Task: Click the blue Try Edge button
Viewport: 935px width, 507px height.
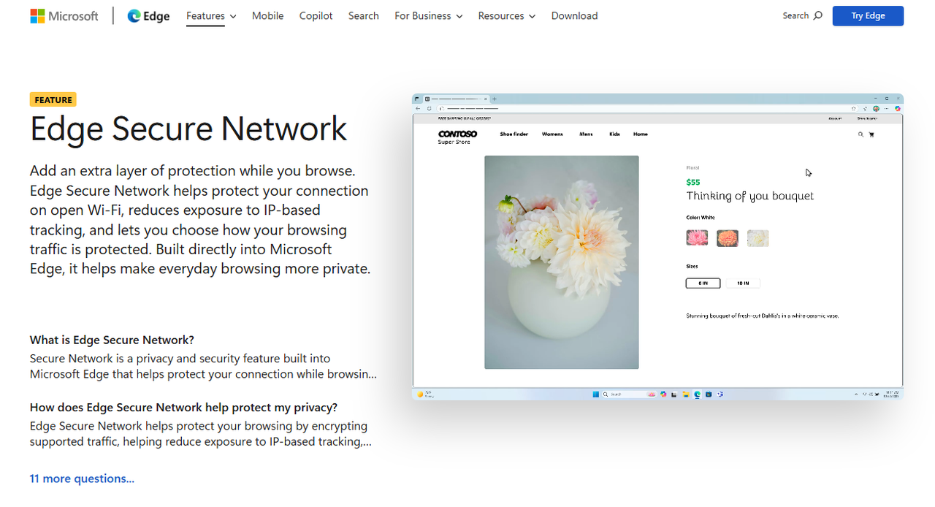Action: (x=868, y=15)
